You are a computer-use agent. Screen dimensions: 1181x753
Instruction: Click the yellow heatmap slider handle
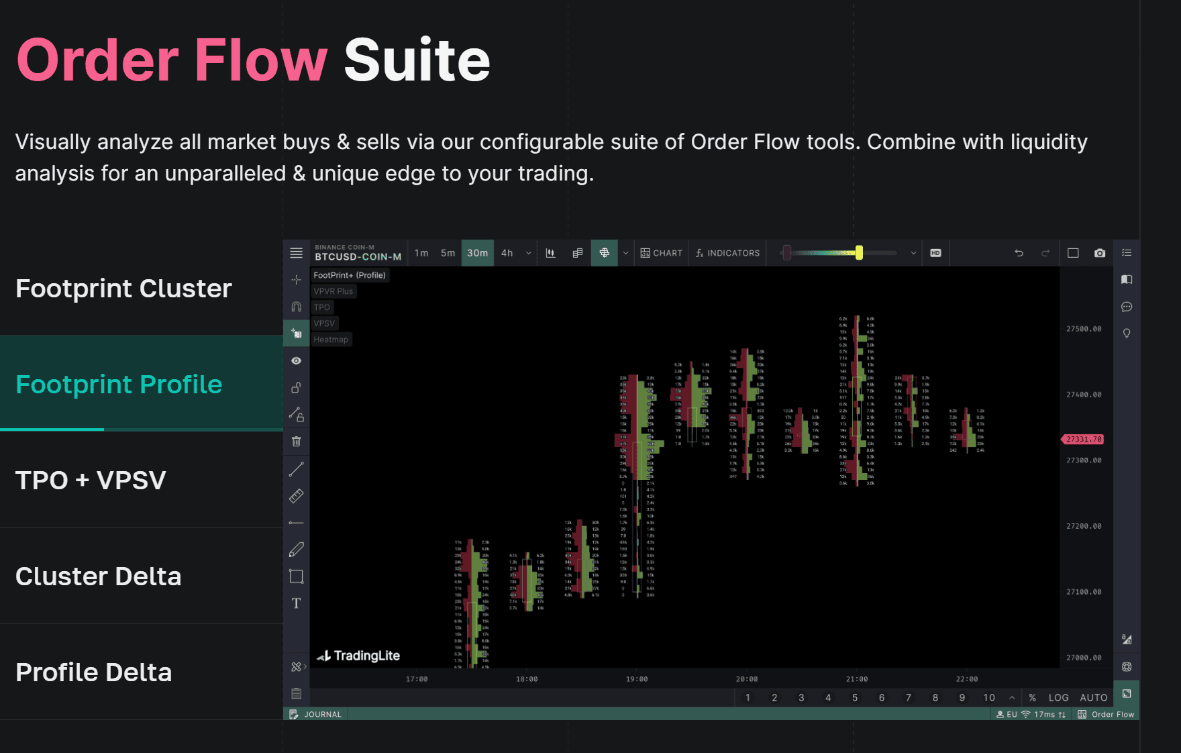click(859, 253)
